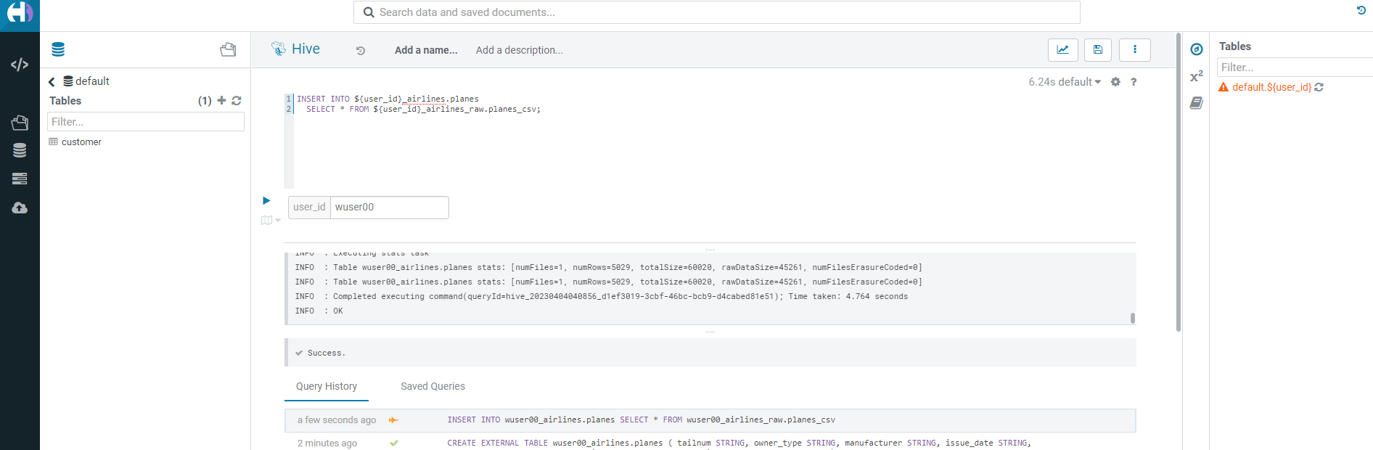Click Add a description field

tap(520, 50)
